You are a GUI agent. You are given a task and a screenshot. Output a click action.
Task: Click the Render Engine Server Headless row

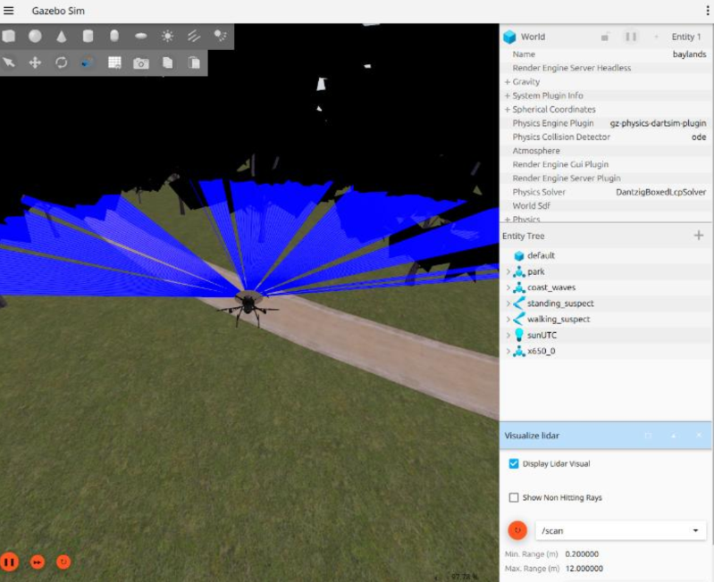tap(606, 68)
